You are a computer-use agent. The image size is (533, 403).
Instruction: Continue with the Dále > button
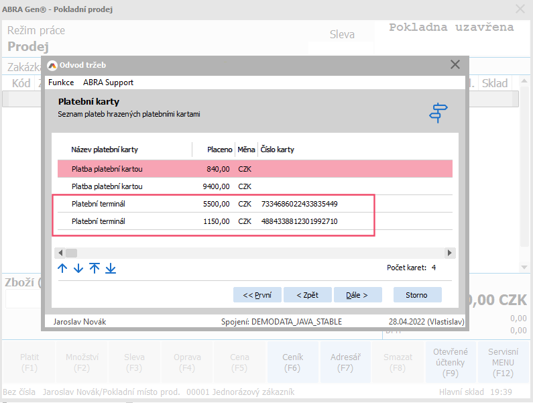click(358, 295)
